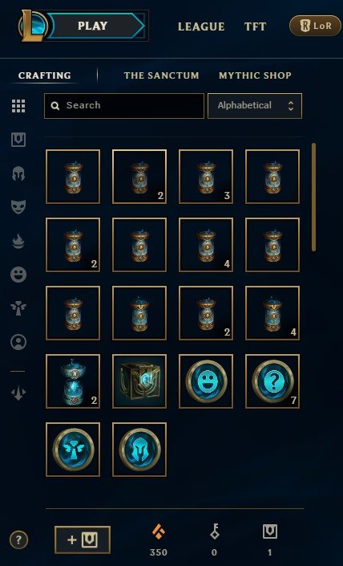Screen dimensions: 343x566
Task: Filter loot by ward skins icon
Action: pos(18,308)
